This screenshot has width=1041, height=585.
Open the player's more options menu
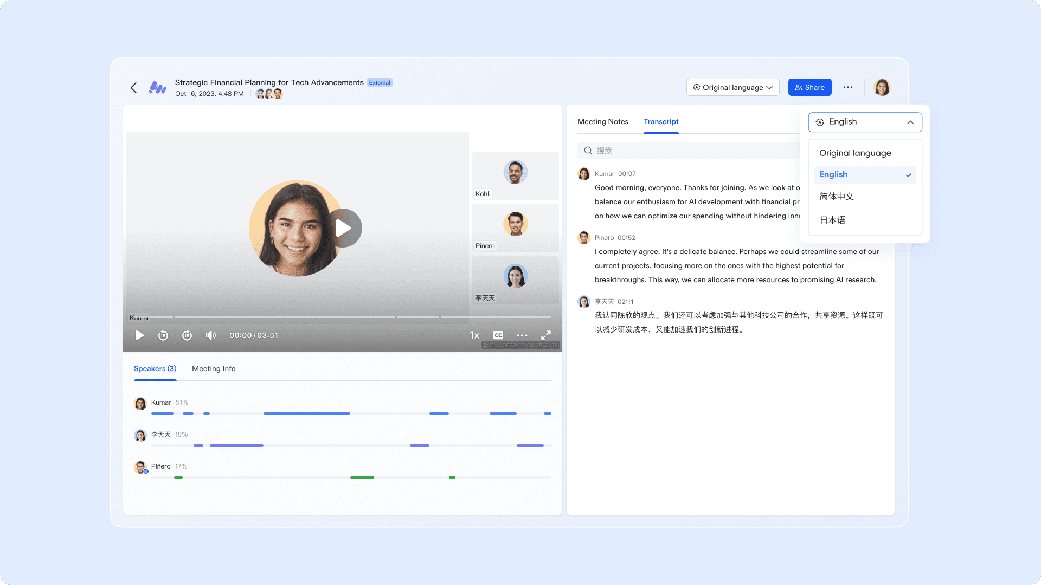pos(522,335)
